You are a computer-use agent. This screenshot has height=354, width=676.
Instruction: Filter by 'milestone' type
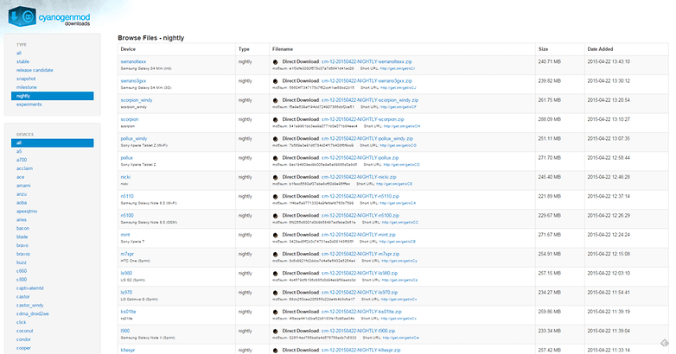tap(26, 87)
